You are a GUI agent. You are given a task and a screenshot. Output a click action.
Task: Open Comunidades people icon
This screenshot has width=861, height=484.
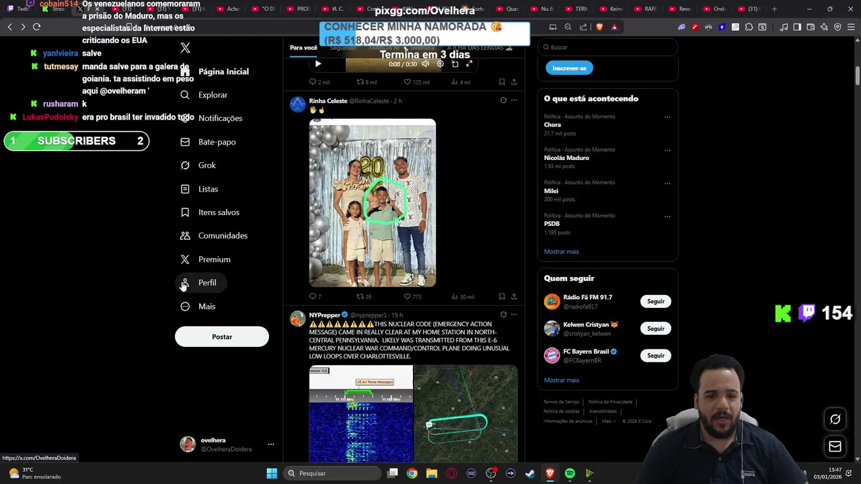coord(185,236)
